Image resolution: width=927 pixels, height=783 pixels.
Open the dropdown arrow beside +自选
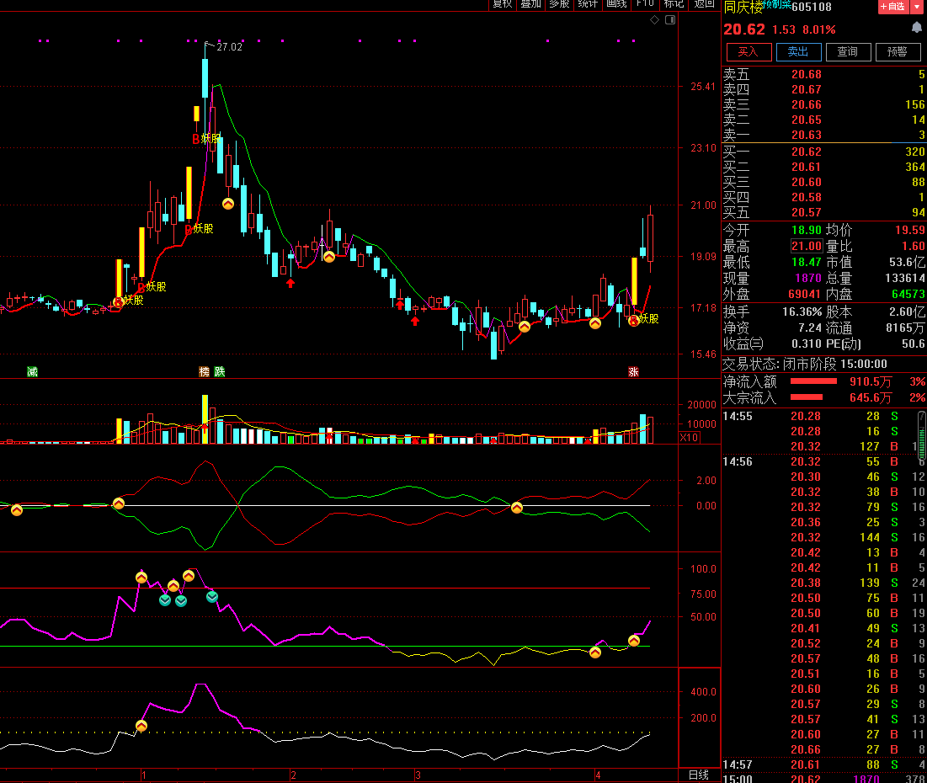[x=917, y=7]
